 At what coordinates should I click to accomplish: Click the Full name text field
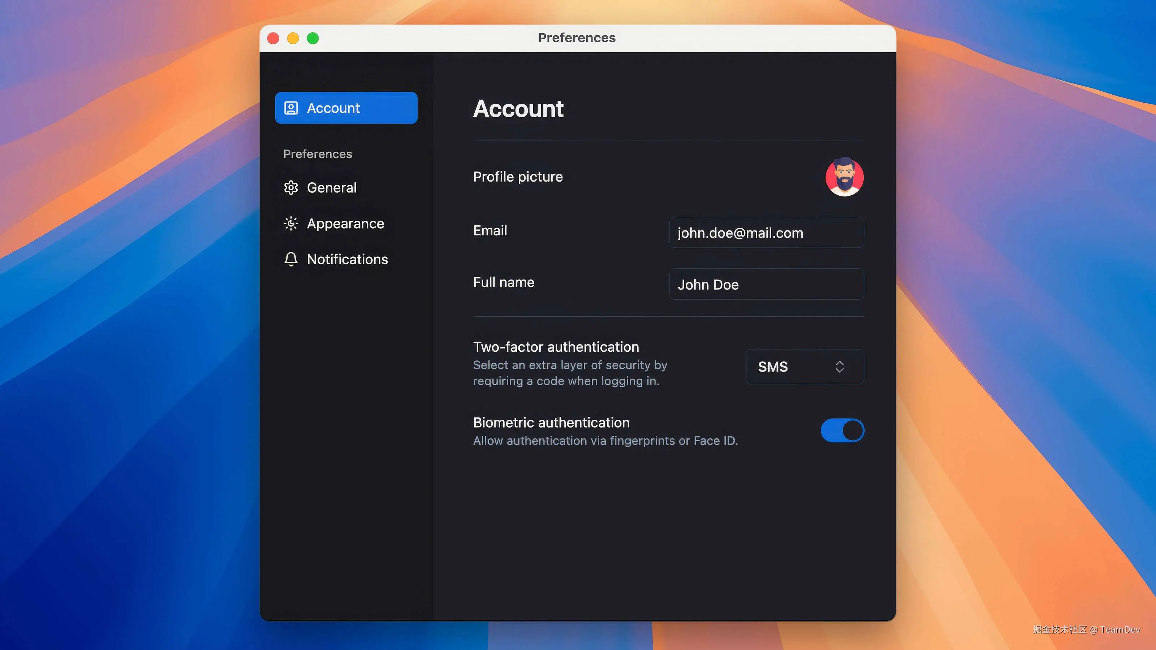[766, 285]
